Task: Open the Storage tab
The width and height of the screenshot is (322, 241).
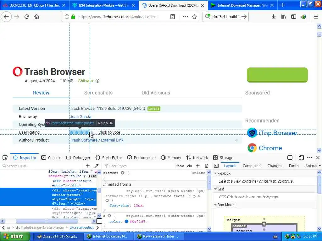Action: [x=223, y=158]
